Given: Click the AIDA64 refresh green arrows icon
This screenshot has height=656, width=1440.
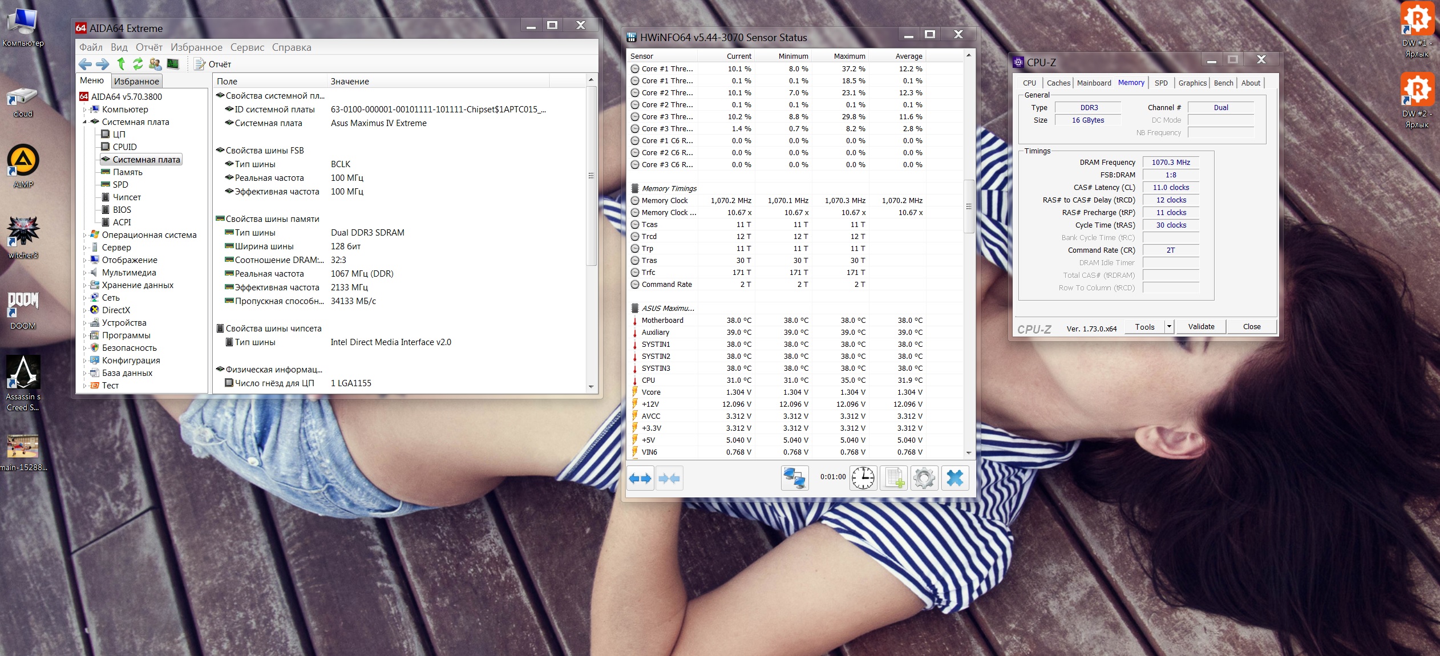Looking at the screenshot, I should pos(138,64).
